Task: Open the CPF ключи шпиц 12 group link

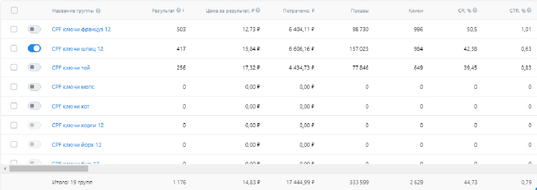Action: click(77, 49)
